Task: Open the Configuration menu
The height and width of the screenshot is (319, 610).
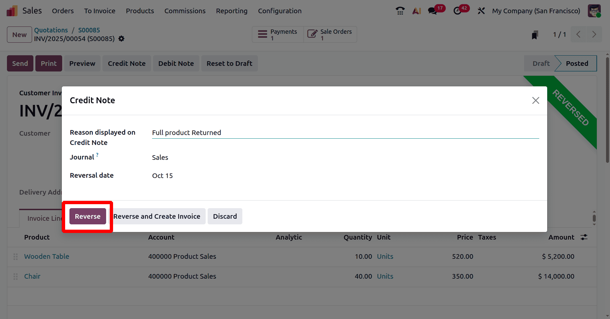Action: [x=280, y=11]
